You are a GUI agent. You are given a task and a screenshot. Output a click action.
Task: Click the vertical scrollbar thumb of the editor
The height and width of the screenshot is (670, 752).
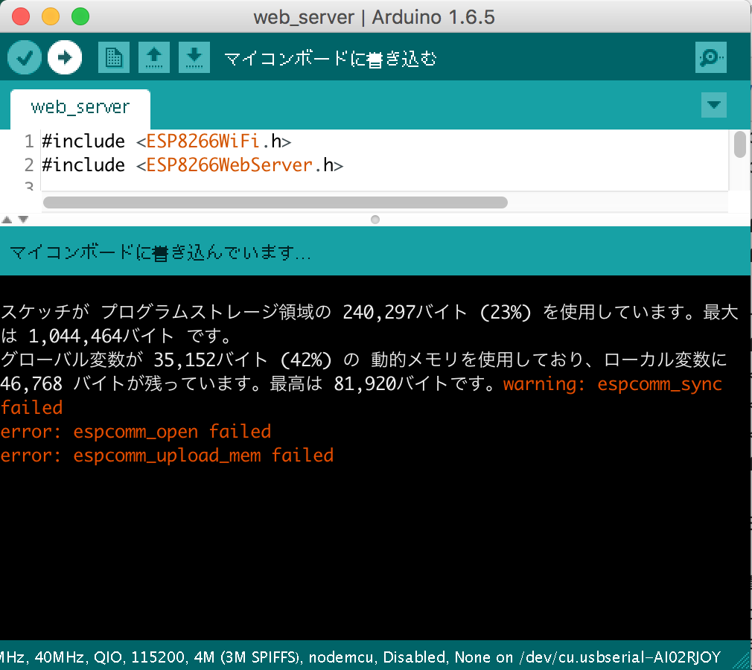pos(740,144)
